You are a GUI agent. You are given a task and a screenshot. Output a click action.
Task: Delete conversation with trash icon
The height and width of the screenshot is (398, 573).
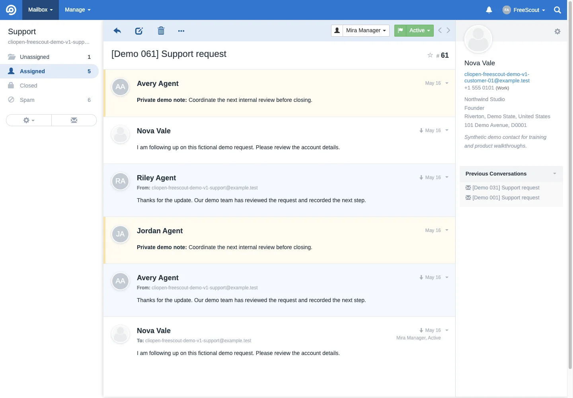tap(161, 31)
